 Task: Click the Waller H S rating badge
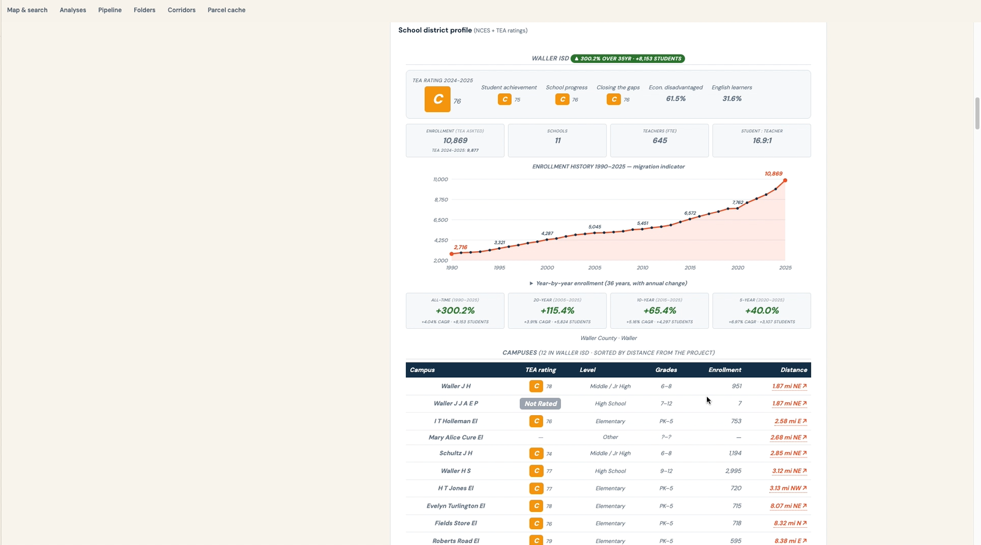click(x=536, y=471)
